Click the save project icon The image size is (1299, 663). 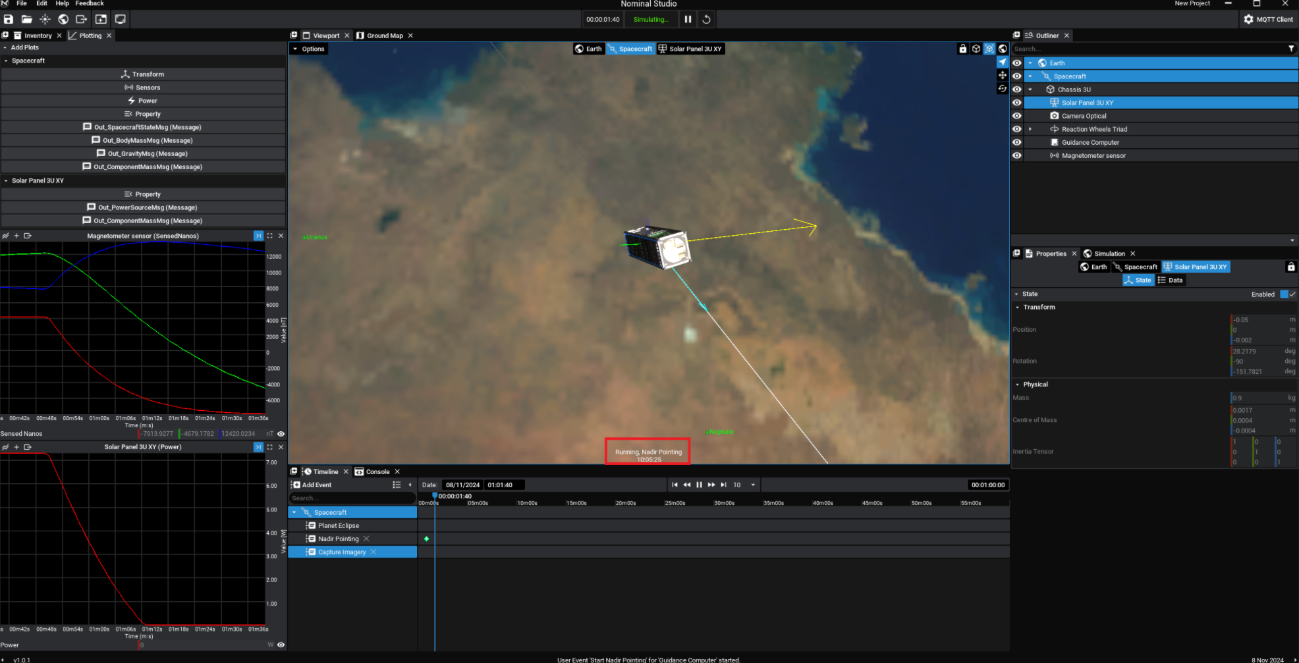point(9,19)
